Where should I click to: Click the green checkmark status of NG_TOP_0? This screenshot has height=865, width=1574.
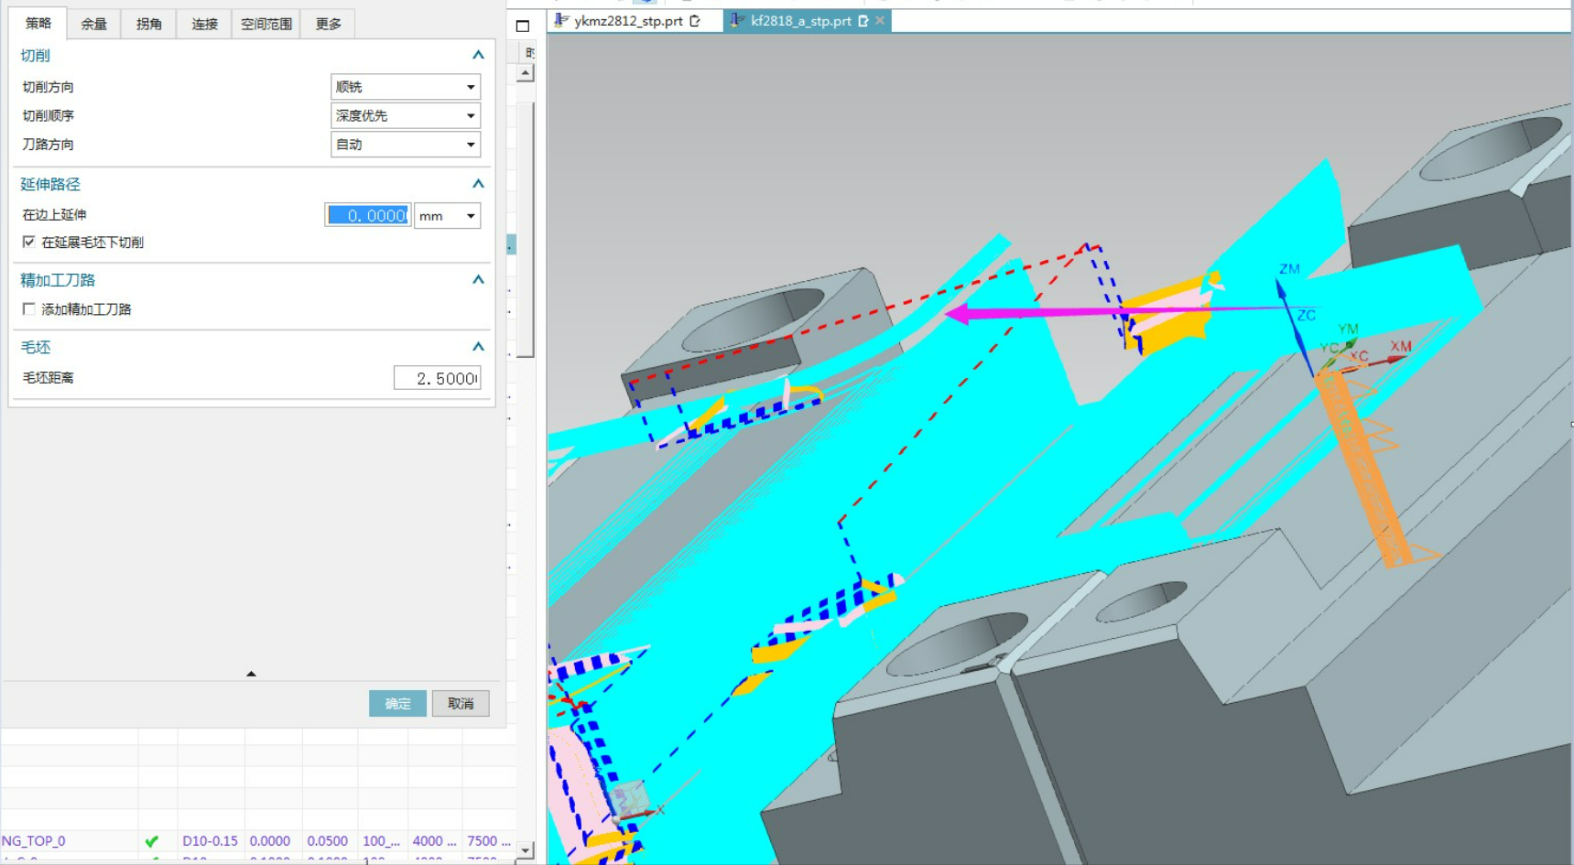coord(152,840)
